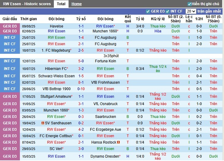
Task: Click Hòa result in Munchen 1860 row
Action: coord(158,31)
